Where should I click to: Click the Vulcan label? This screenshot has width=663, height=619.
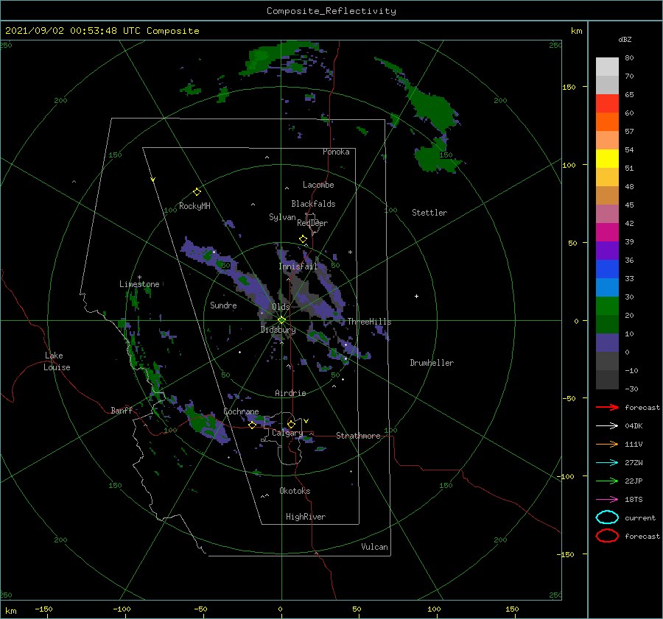click(x=374, y=547)
